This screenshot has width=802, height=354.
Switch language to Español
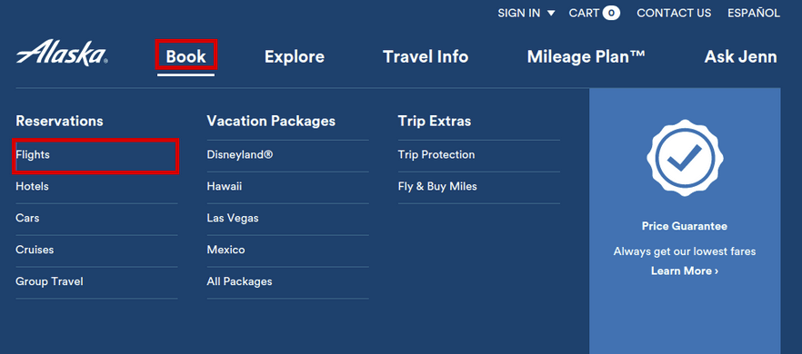pyautogui.click(x=754, y=14)
